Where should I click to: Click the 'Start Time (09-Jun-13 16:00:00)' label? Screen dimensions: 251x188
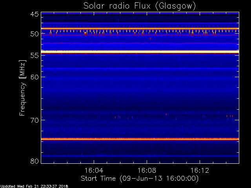(x=140, y=179)
